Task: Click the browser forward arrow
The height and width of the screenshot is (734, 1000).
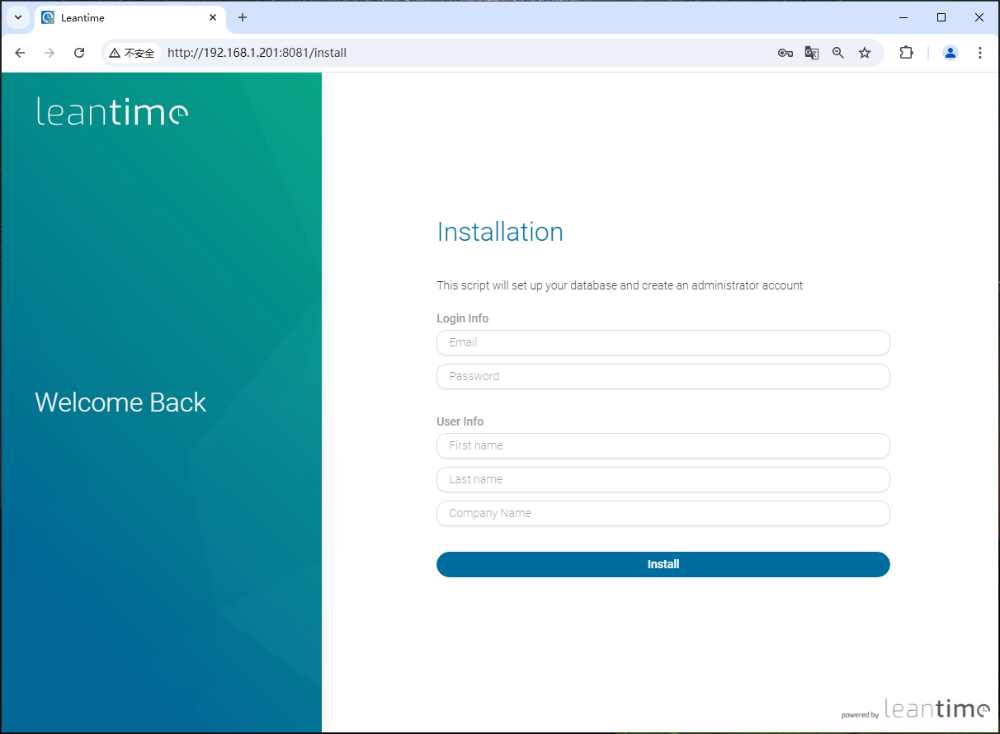Action: coord(50,53)
